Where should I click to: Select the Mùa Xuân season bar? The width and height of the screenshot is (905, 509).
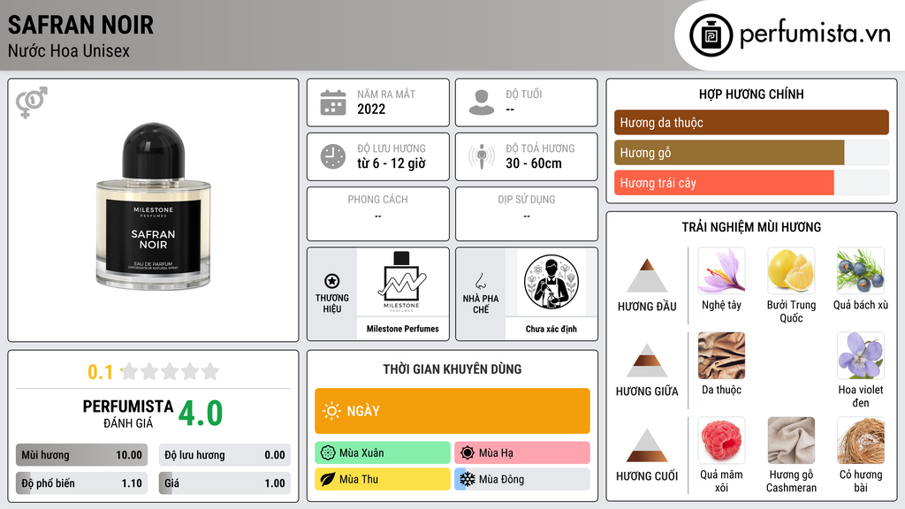[x=383, y=453]
